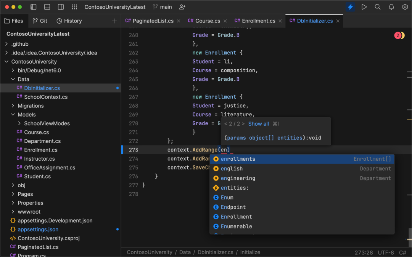
Task: Close the Course.cs editor tab
Action: [x=225, y=21]
